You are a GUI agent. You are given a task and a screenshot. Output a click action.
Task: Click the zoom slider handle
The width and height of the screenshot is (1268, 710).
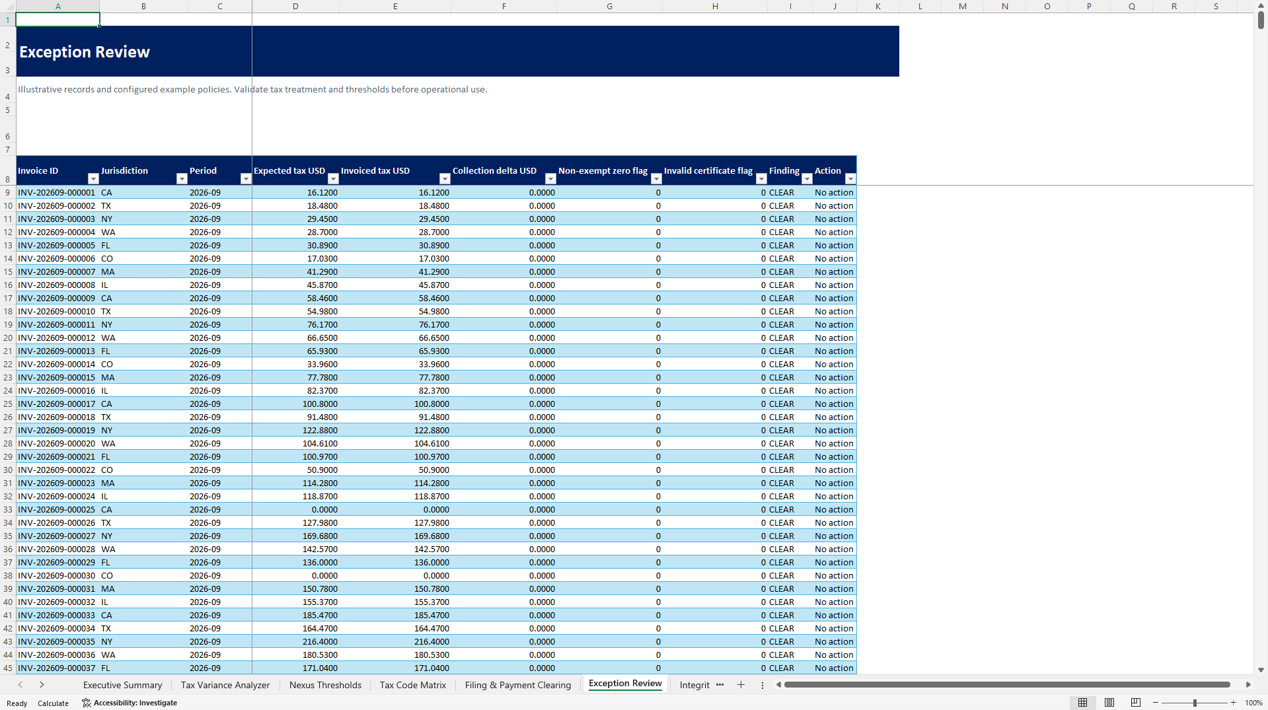[1195, 703]
